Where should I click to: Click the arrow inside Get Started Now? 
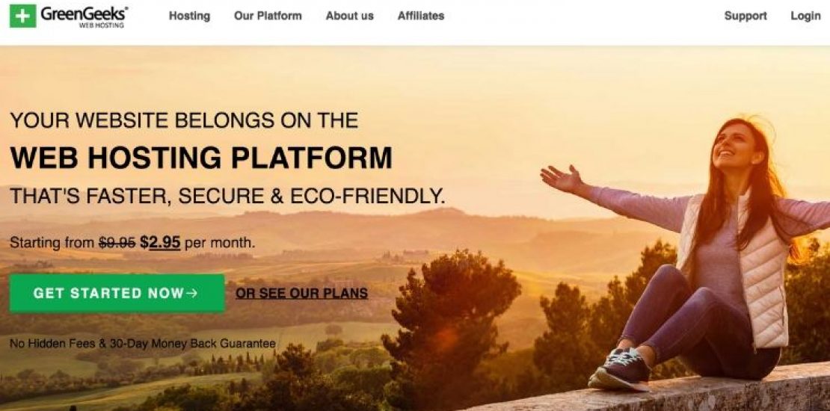point(191,293)
